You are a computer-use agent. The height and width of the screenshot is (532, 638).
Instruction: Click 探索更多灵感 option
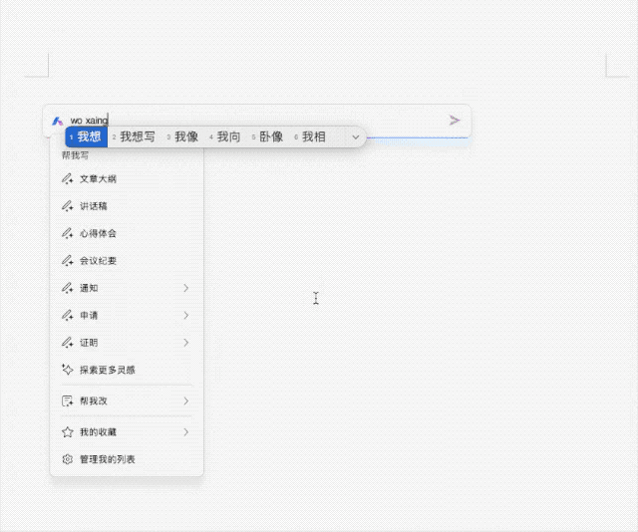point(127,370)
